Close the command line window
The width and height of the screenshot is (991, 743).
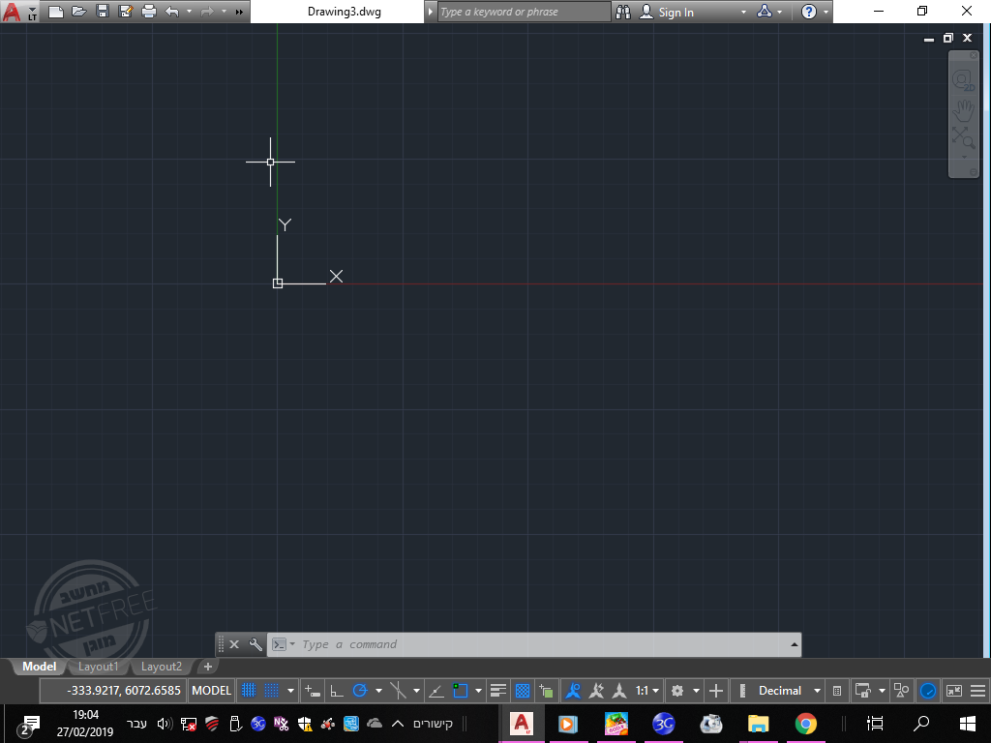[x=234, y=644]
